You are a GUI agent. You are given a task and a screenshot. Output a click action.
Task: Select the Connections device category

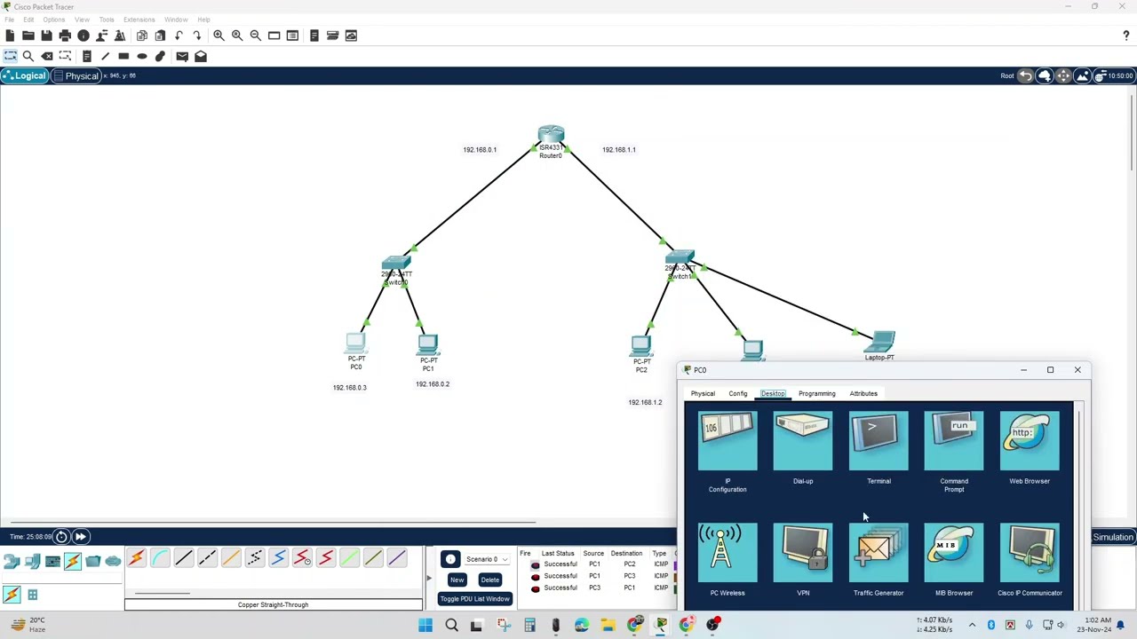[72, 561]
